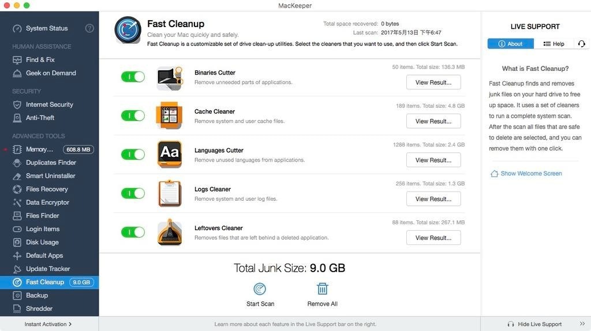Image resolution: width=591 pixels, height=331 pixels.
Task: View Result for Logs Cleaner
Action: (x=433, y=199)
